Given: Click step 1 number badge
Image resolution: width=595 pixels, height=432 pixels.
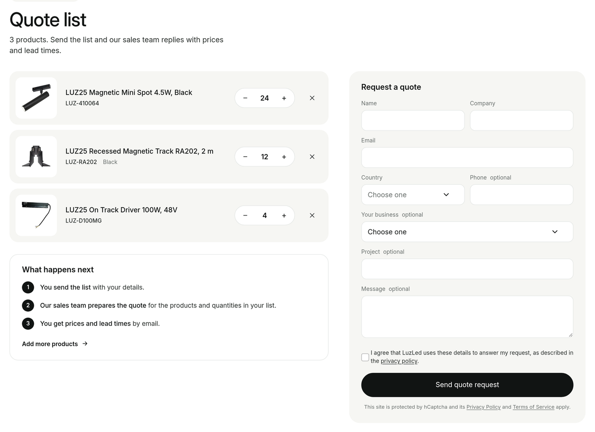Looking at the screenshot, I should 28,287.
